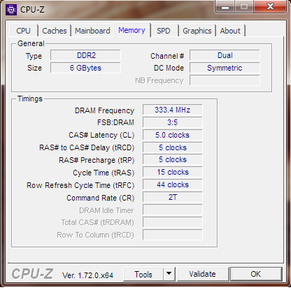Open the Graphics tab

tap(197, 31)
